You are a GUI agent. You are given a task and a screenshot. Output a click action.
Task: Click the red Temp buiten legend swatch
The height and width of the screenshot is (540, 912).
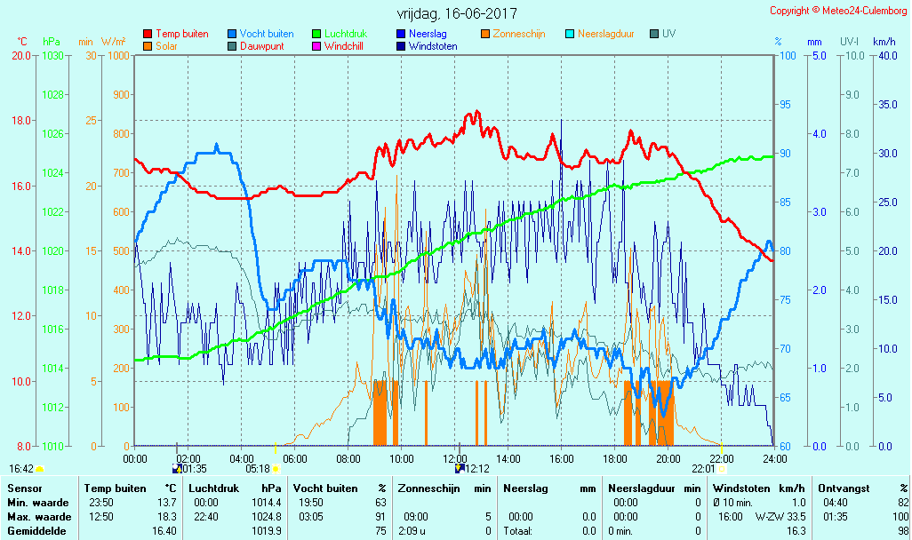[x=148, y=35]
